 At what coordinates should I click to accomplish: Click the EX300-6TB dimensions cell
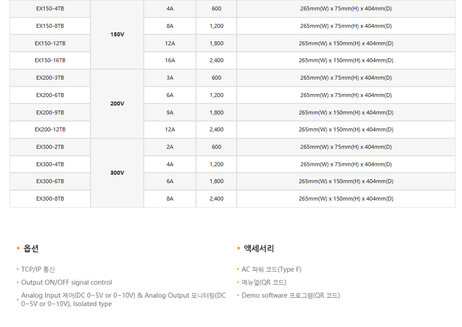pos(346,181)
